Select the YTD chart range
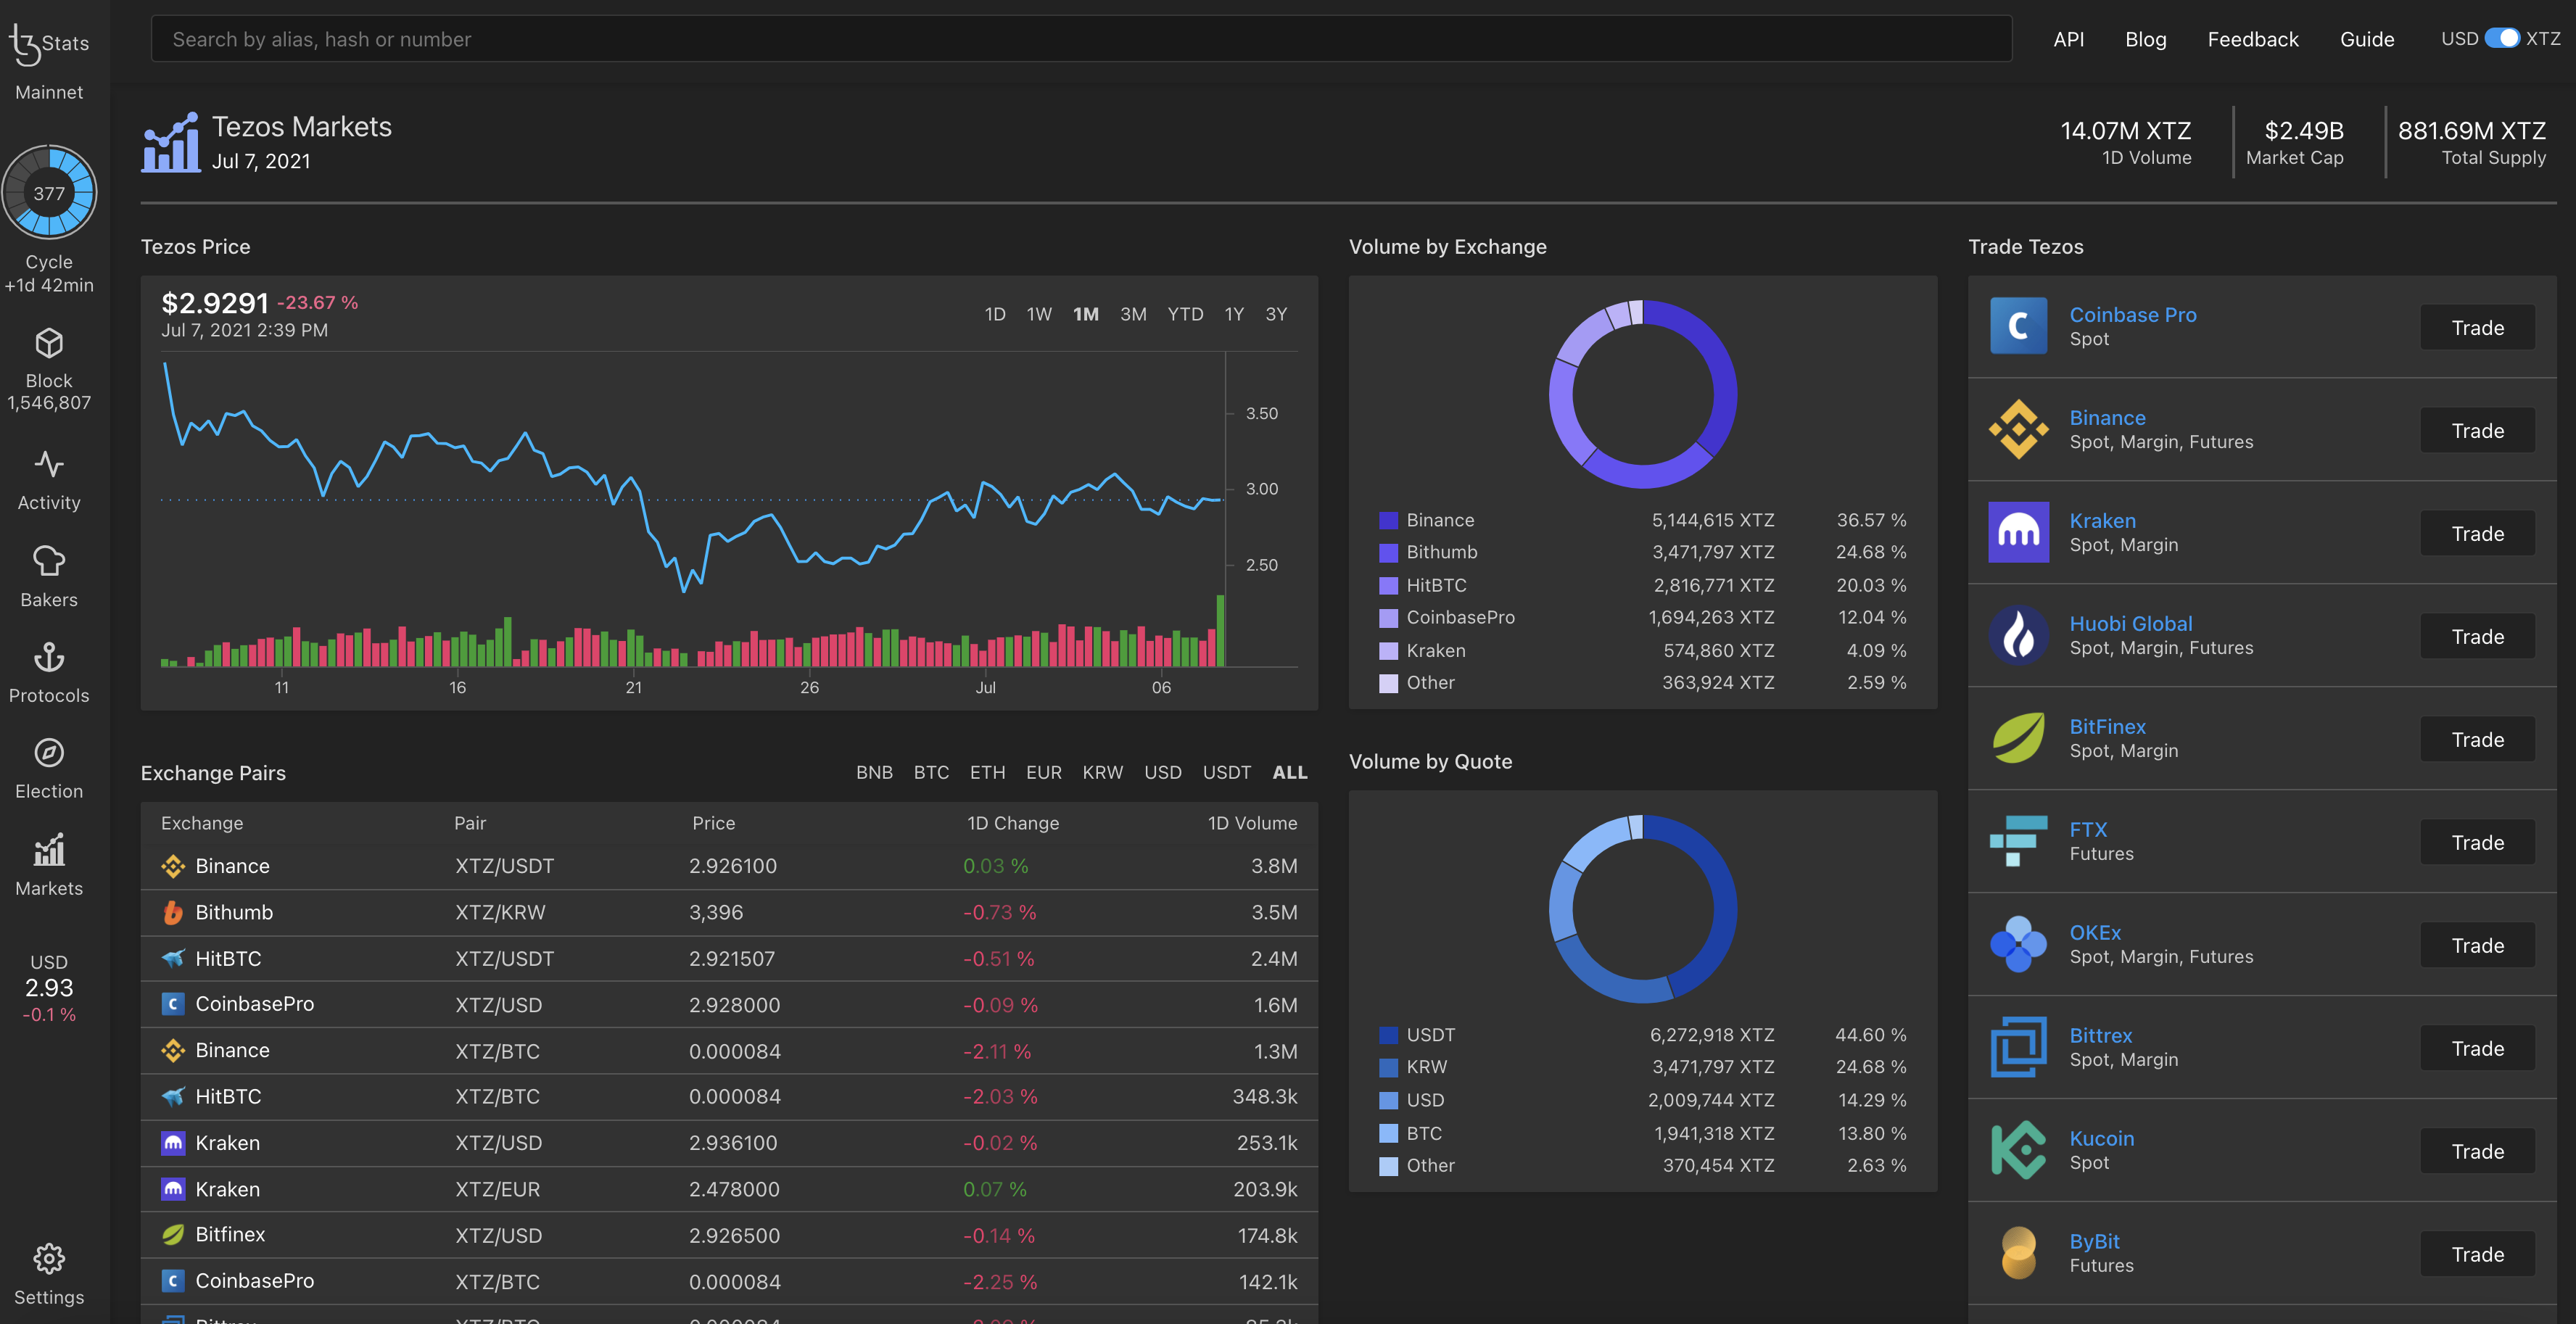Image resolution: width=2576 pixels, height=1324 pixels. (x=1184, y=314)
